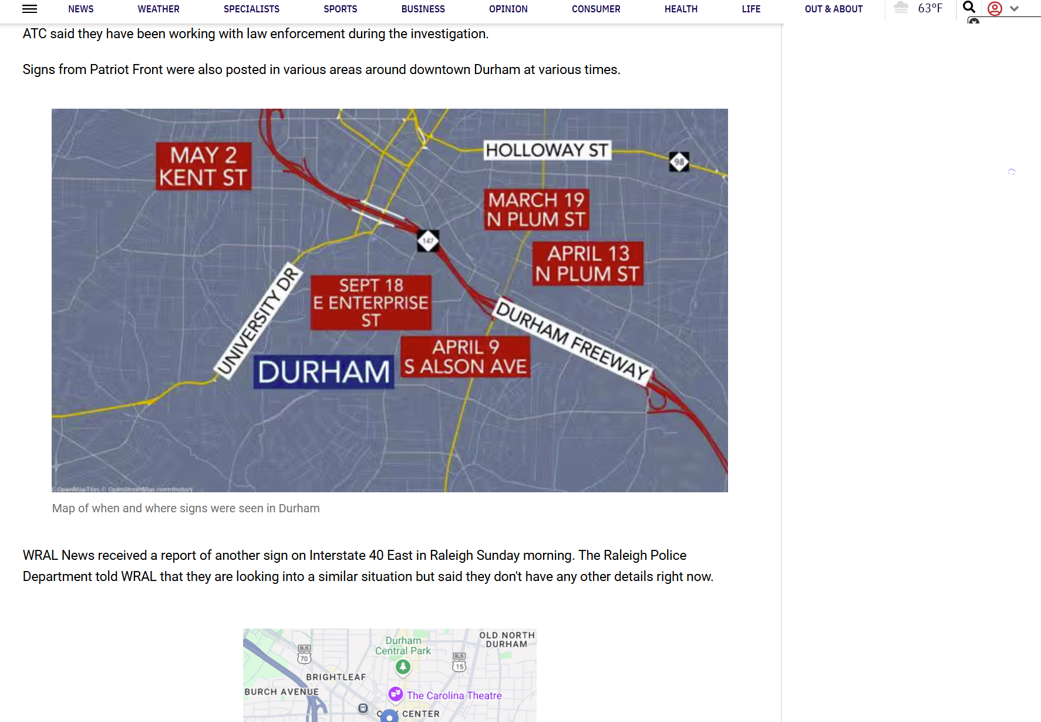This screenshot has height=722, width=1041.
Task: Open the Health section
Action: [x=681, y=9]
